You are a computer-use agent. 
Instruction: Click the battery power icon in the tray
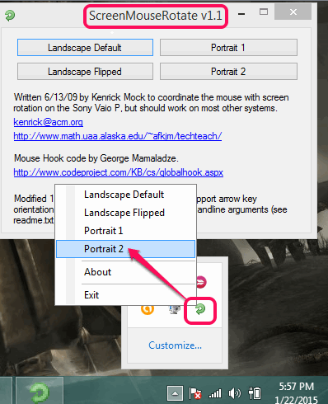coord(255,393)
